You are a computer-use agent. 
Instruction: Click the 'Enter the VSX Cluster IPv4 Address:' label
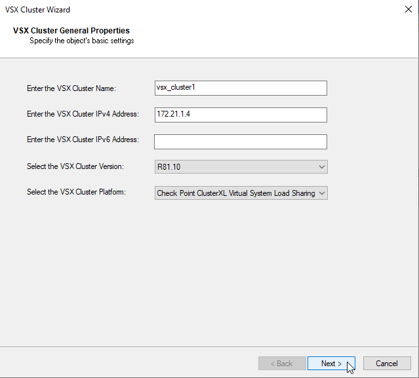[83, 114]
